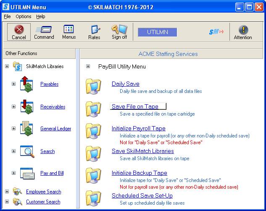Screen dimensions: 266x211
Task: Click folder icon beside Initialize Backup Tape
Action: 93,176
